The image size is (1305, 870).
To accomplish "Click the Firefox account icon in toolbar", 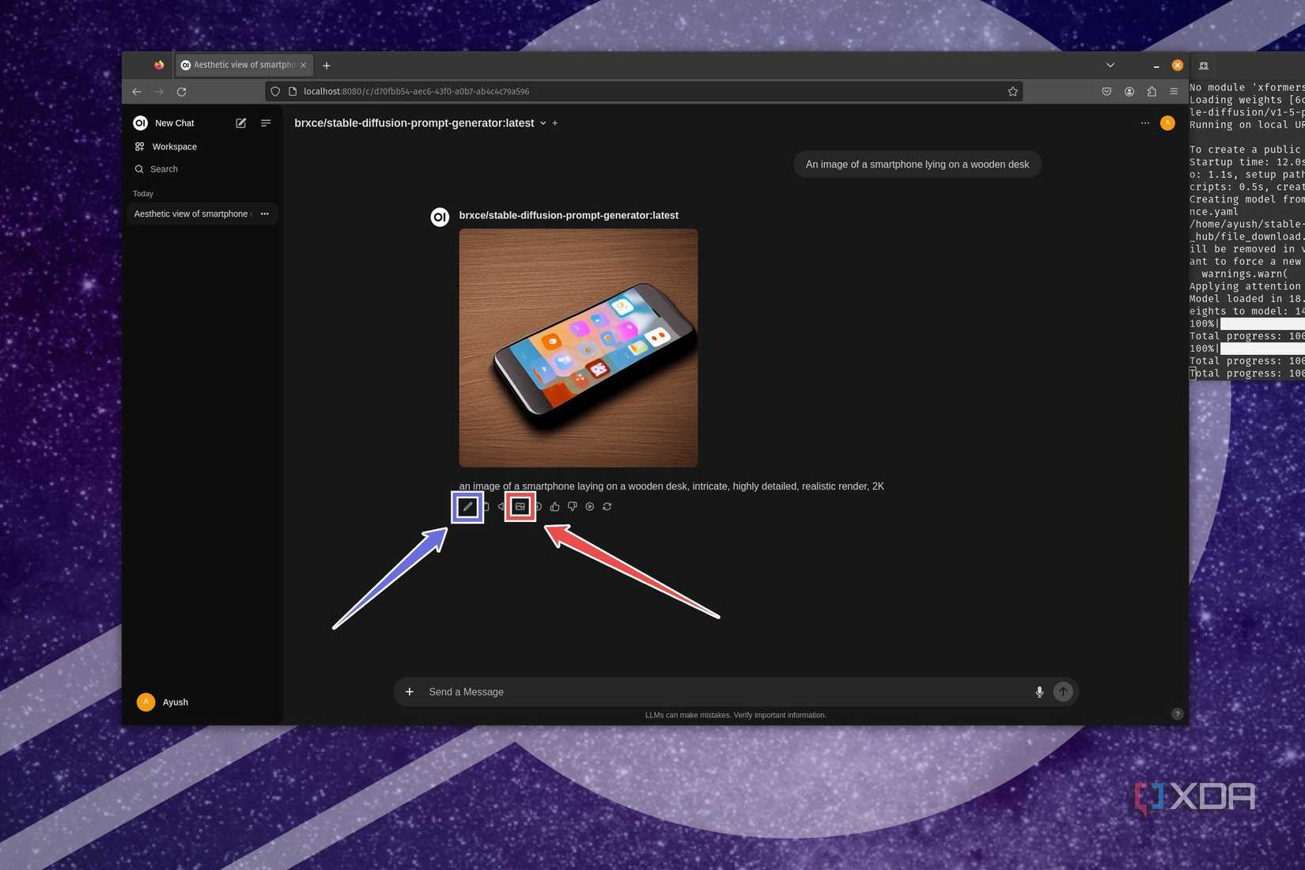I will coord(1129,92).
